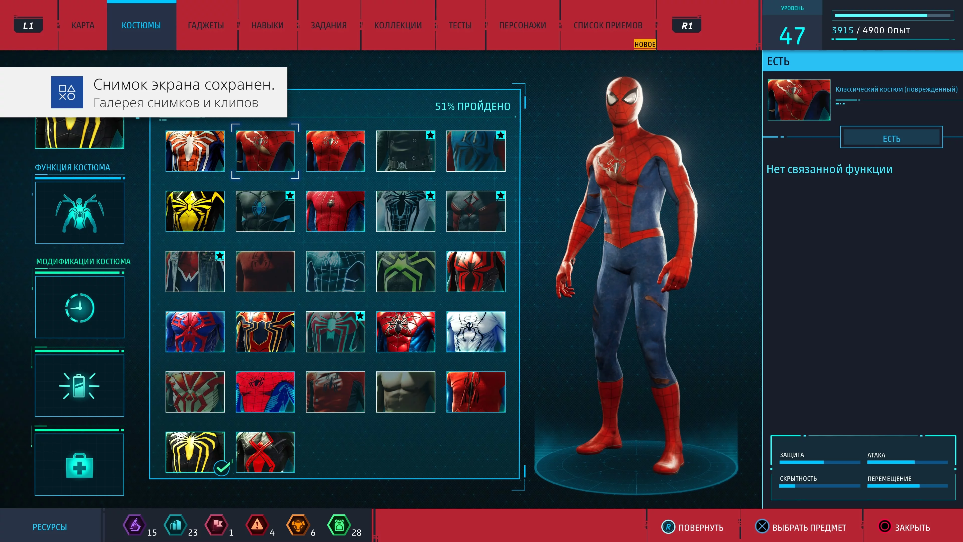
Task: Select the blue Scarlet Spider hoodie suit
Action: pos(476,151)
